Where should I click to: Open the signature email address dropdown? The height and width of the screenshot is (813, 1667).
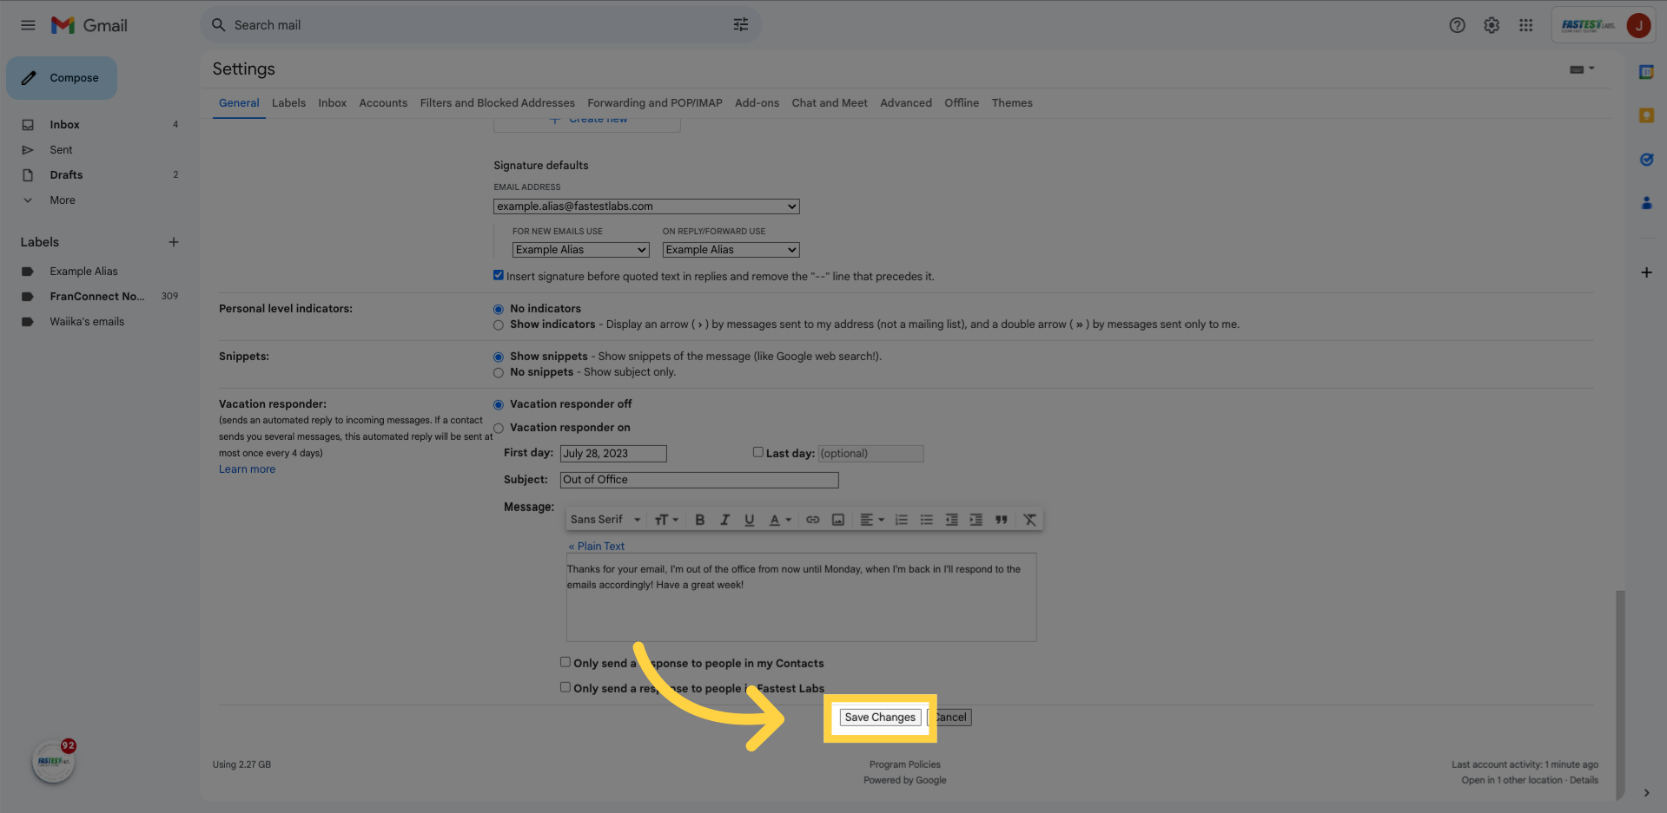pyautogui.click(x=646, y=207)
